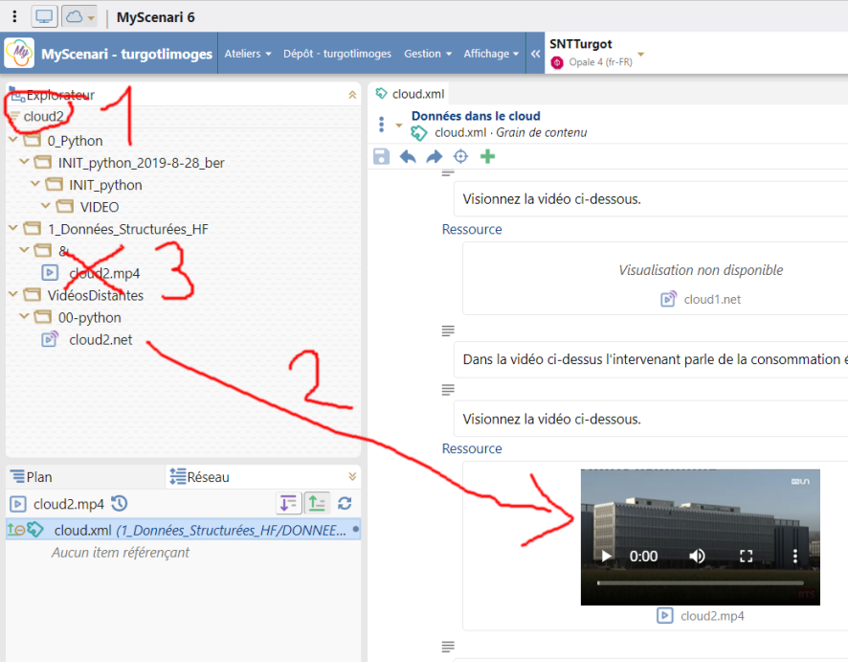Click Données dans le cloud title

coord(476,116)
